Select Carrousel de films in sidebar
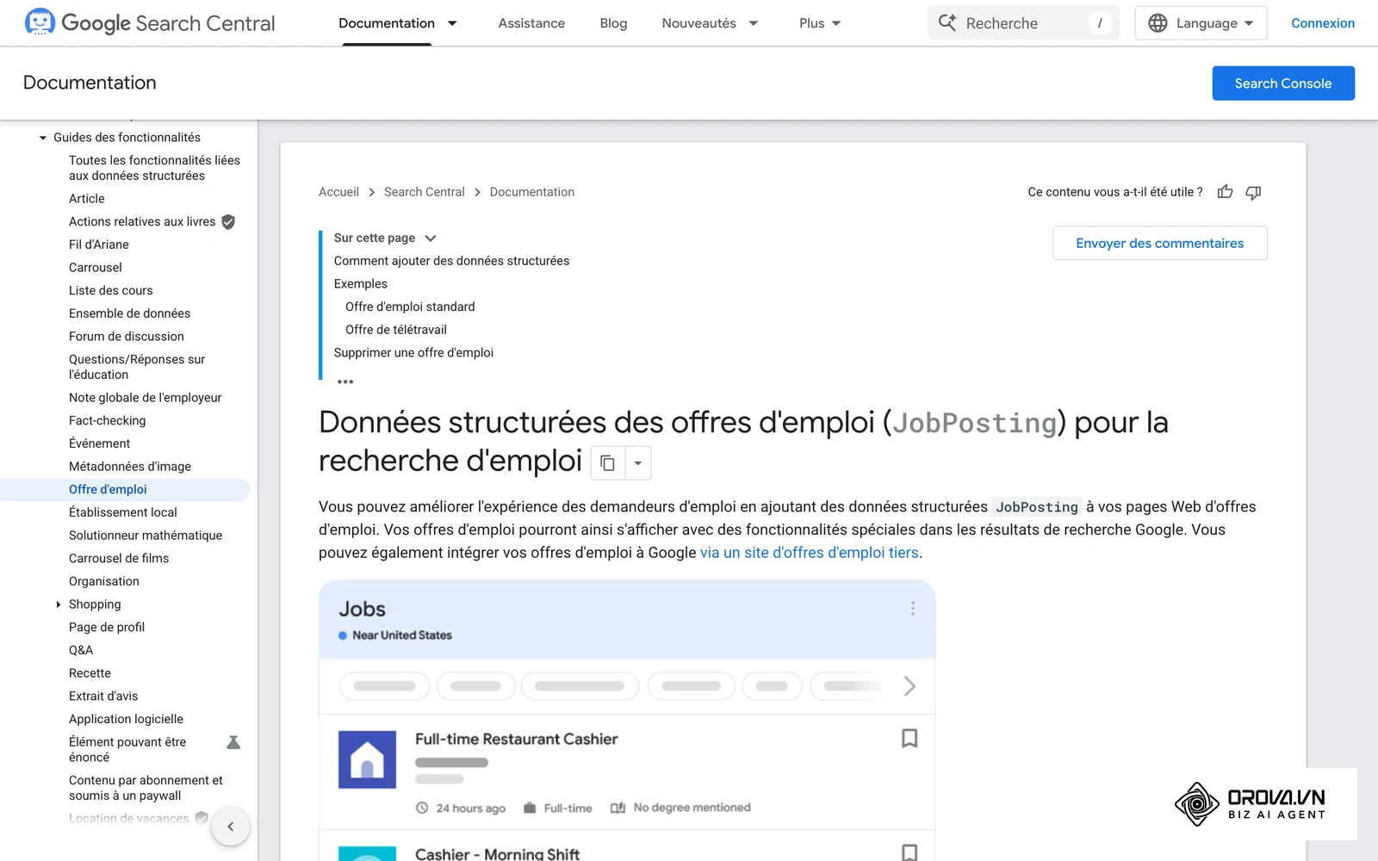This screenshot has height=861, width=1378. (119, 559)
